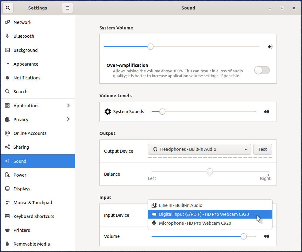Click the System Sounds gear icon

(x=107, y=112)
